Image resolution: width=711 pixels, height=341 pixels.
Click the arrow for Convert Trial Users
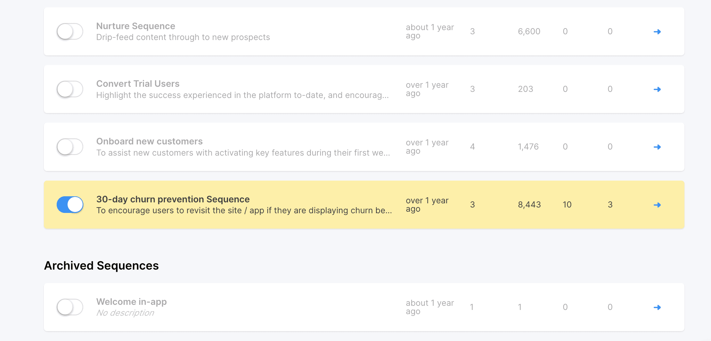(657, 89)
